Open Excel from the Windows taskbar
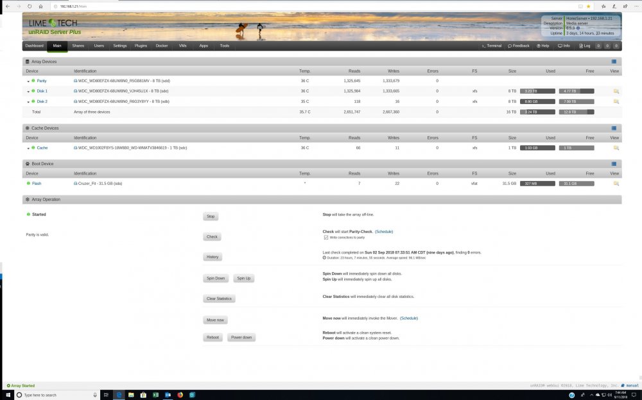The image size is (642, 400). point(155,395)
